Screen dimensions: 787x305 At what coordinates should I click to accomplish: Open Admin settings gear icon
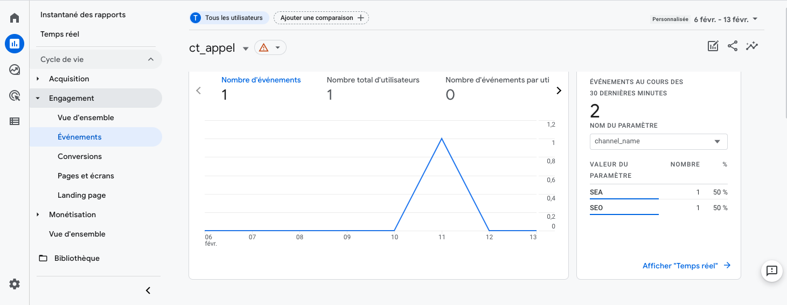pyautogui.click(x=15, y=284)
